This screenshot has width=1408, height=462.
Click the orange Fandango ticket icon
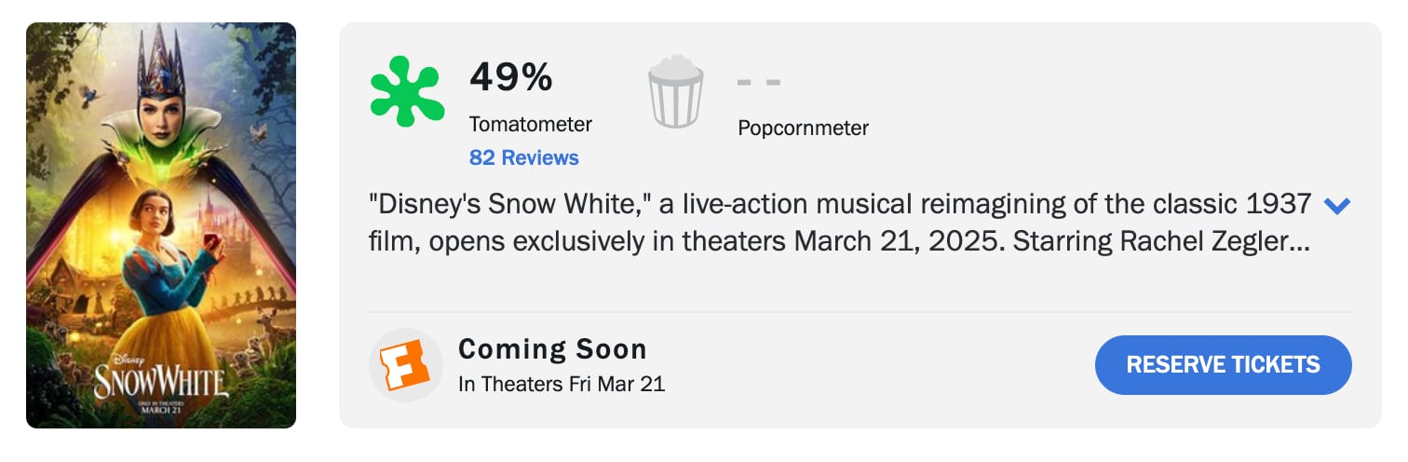tap(406, 364)
